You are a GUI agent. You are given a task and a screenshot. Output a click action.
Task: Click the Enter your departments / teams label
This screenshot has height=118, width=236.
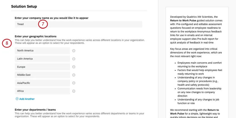click(x=35, y=110)
